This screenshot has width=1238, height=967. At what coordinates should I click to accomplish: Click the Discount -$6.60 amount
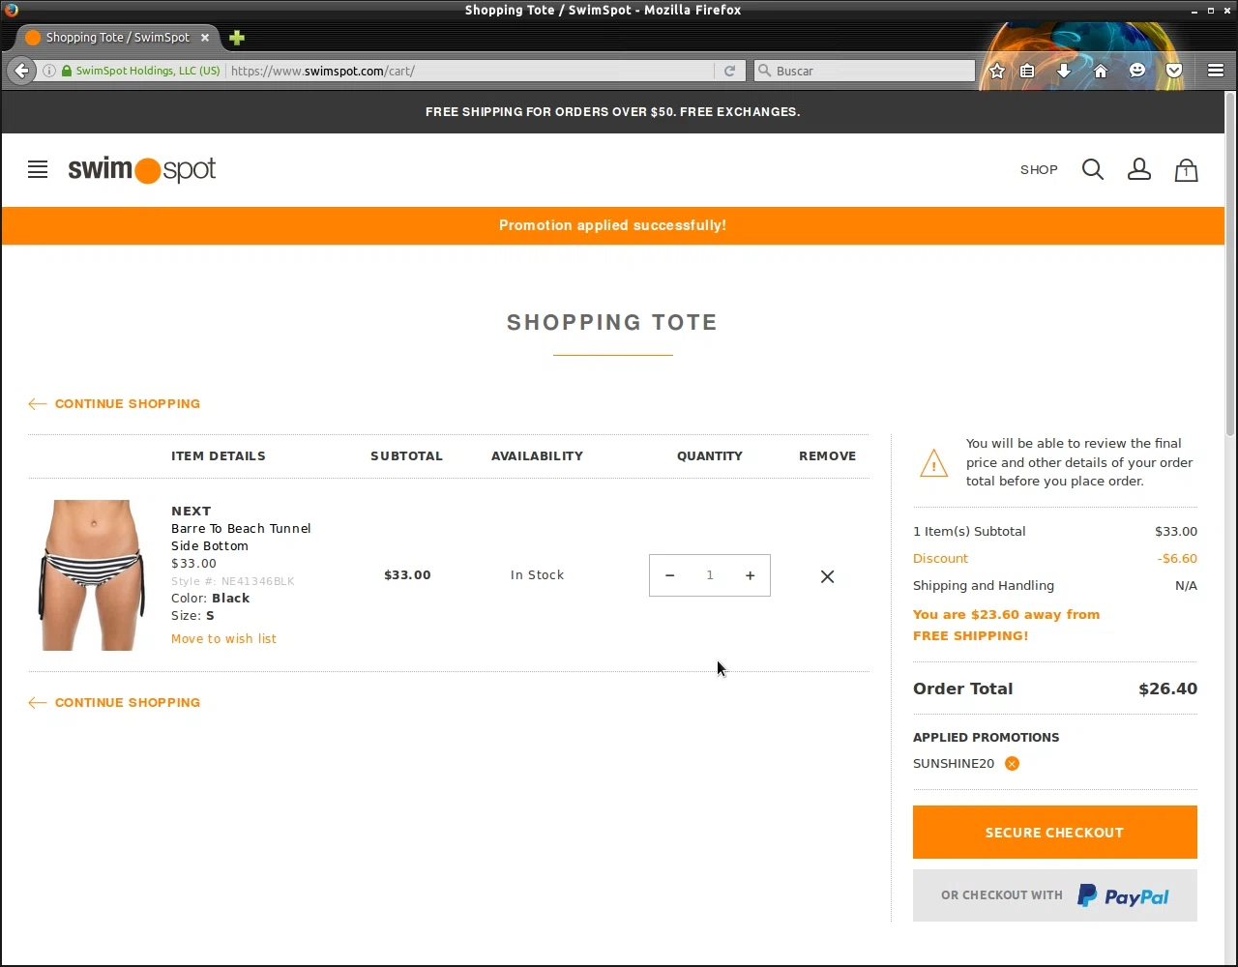1177,558
